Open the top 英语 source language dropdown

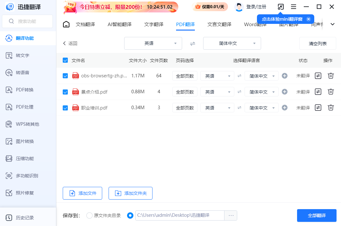pos(153,43)
